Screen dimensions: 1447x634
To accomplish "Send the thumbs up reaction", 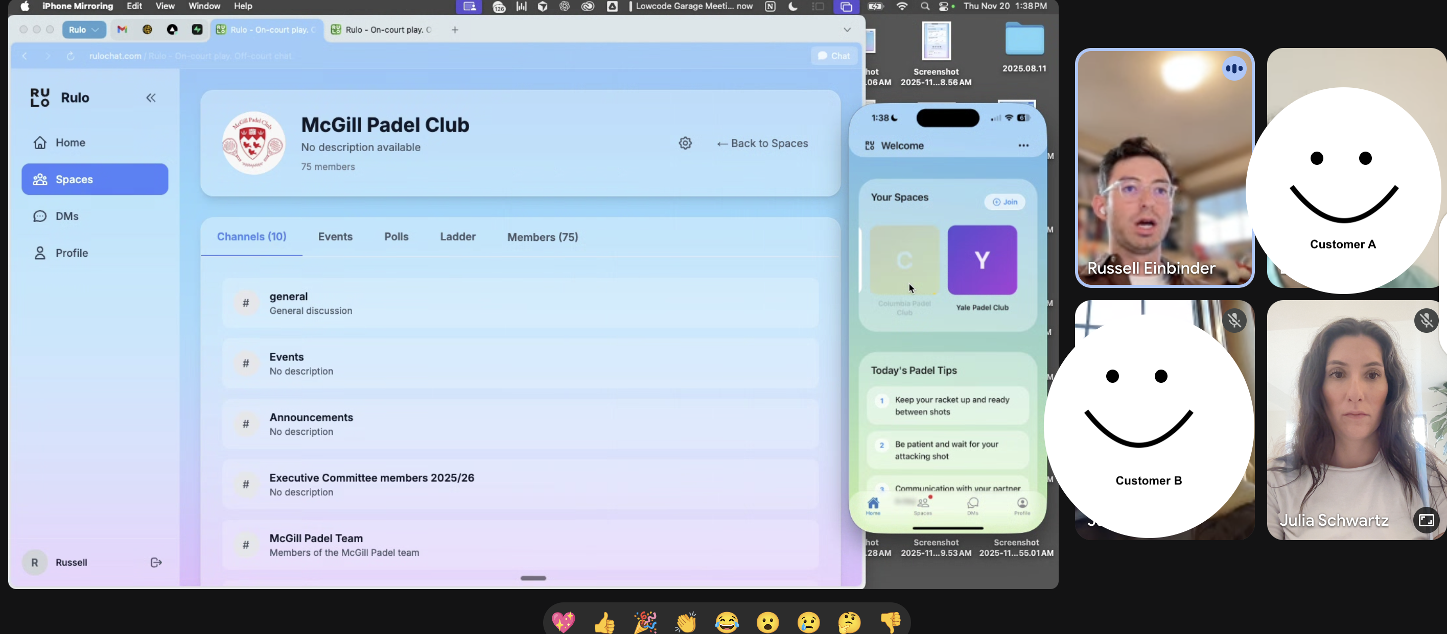I will click(604, 622).
